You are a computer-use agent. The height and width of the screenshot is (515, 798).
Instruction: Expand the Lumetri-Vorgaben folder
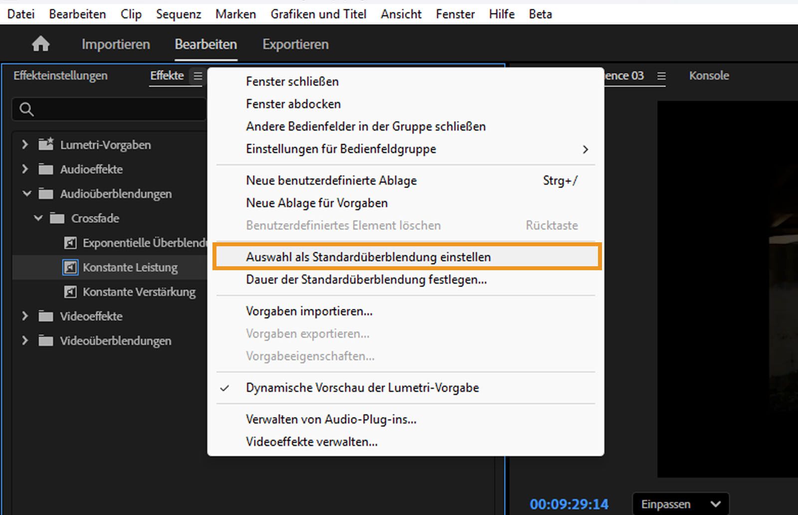coord(25,145)
